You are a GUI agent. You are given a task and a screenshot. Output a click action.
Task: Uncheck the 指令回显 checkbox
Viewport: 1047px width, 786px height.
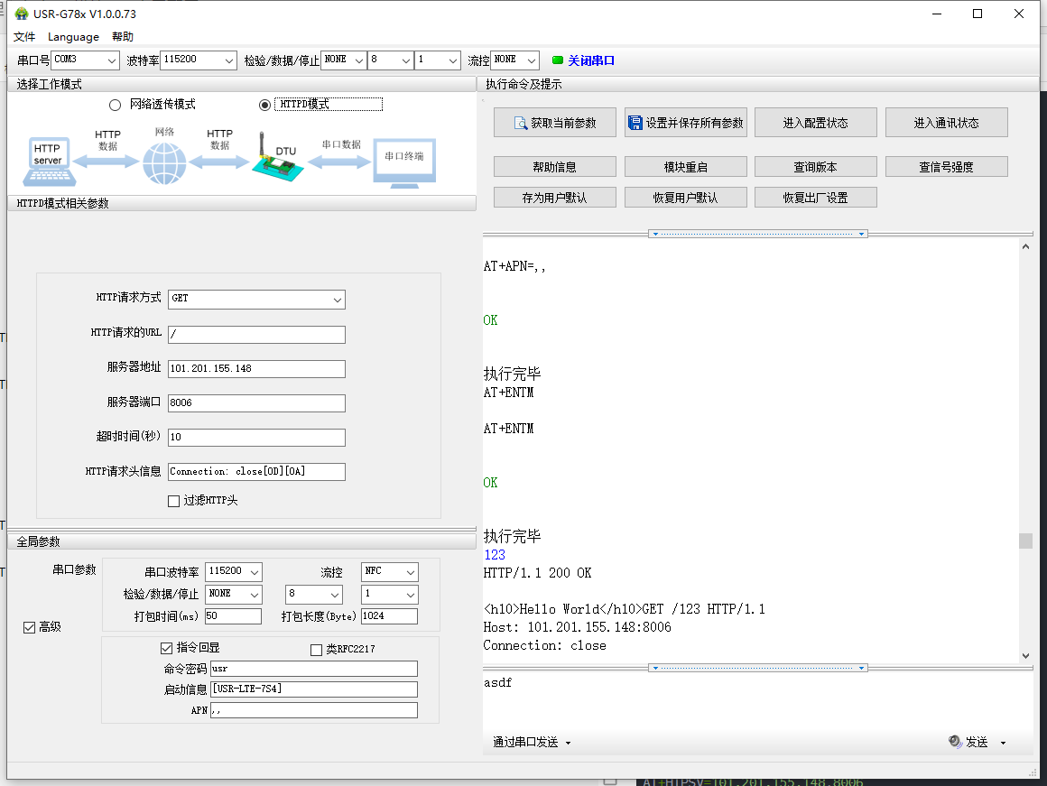point(167,648)
